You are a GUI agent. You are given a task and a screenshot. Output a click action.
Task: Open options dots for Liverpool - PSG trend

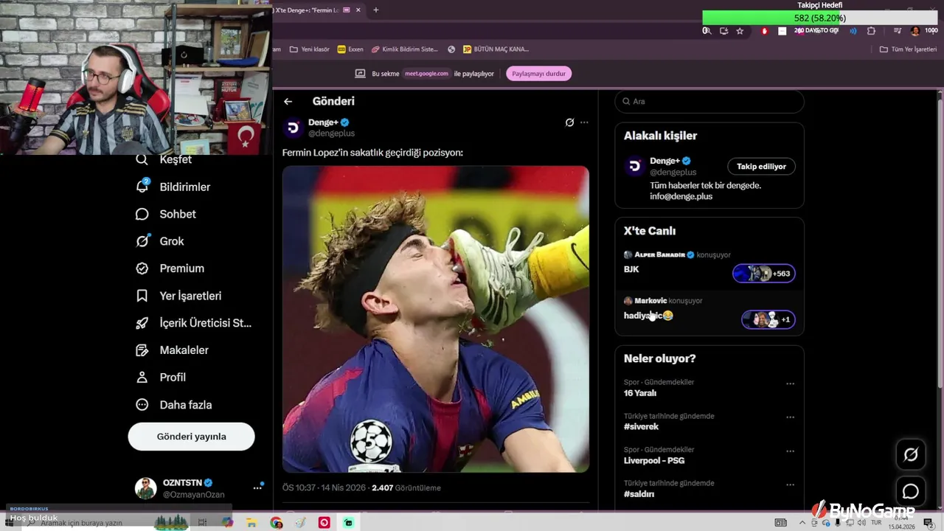point(790,451)
